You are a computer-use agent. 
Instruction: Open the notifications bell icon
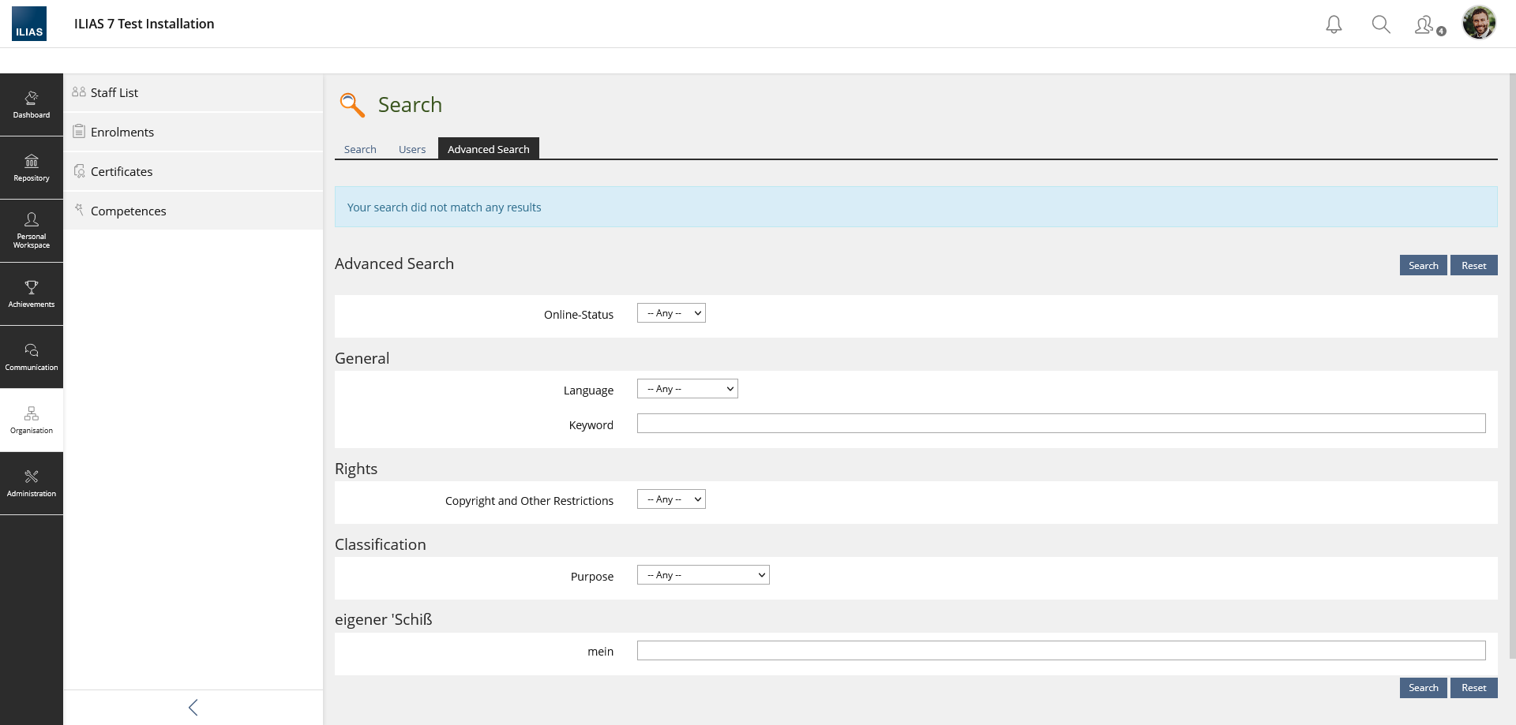coord(1334,24)
